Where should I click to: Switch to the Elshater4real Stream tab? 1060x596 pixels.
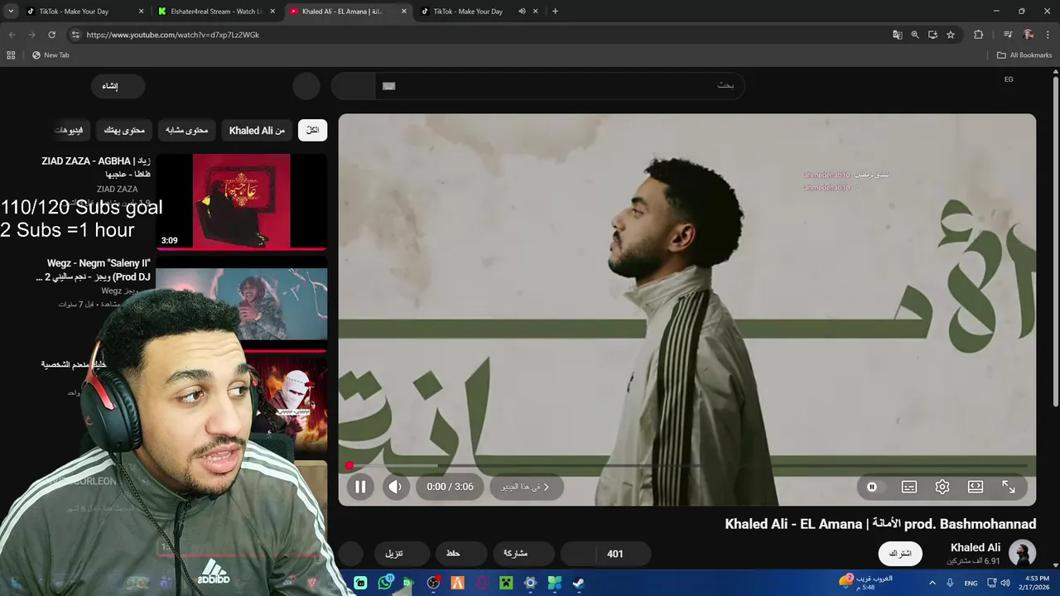click(215, 12)
